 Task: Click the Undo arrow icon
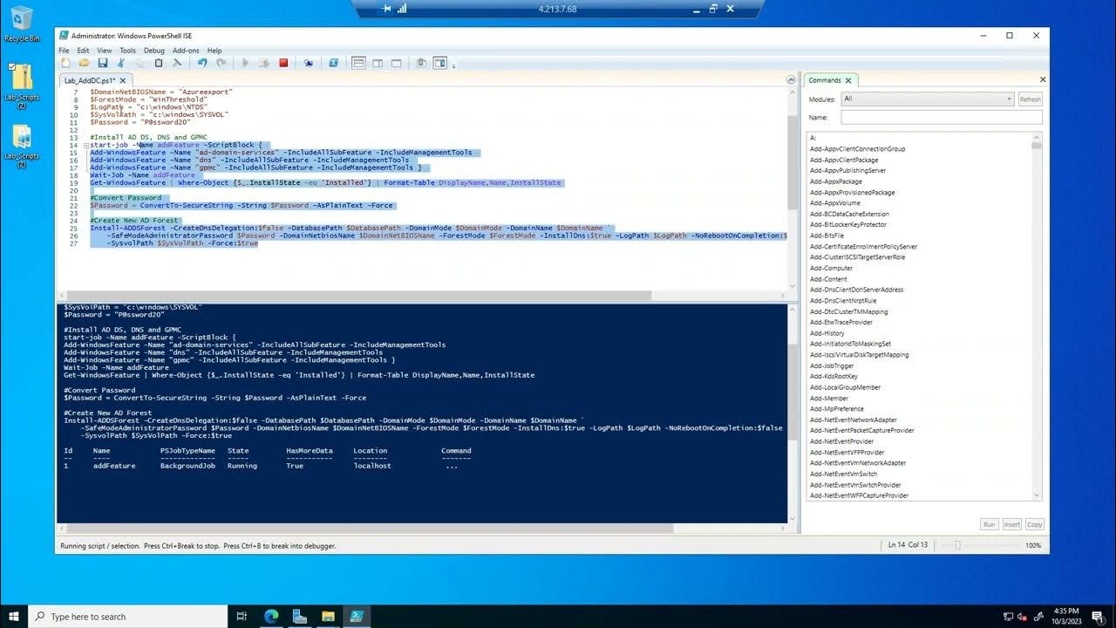pos(202,63)
